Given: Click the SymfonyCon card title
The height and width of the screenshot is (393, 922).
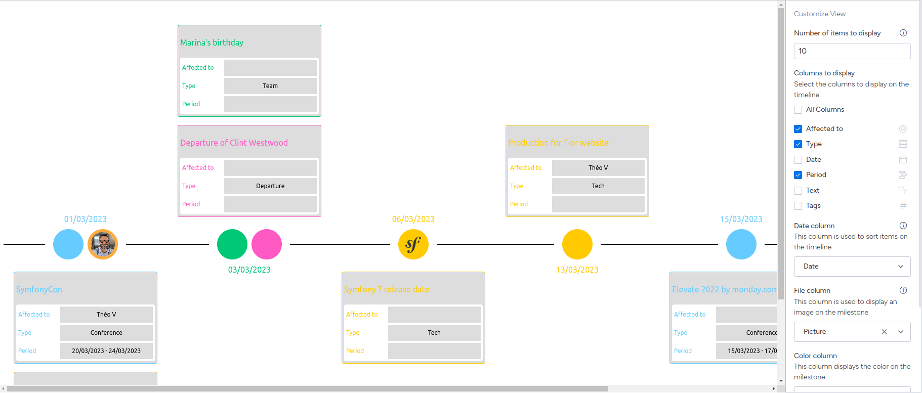Looking at the screenshot, I should pyautogui.click(x=39, y=289).
